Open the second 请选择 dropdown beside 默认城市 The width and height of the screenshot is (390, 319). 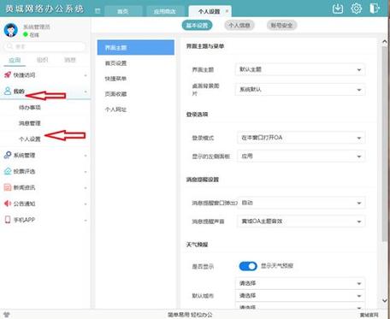(x=300, y=296)
